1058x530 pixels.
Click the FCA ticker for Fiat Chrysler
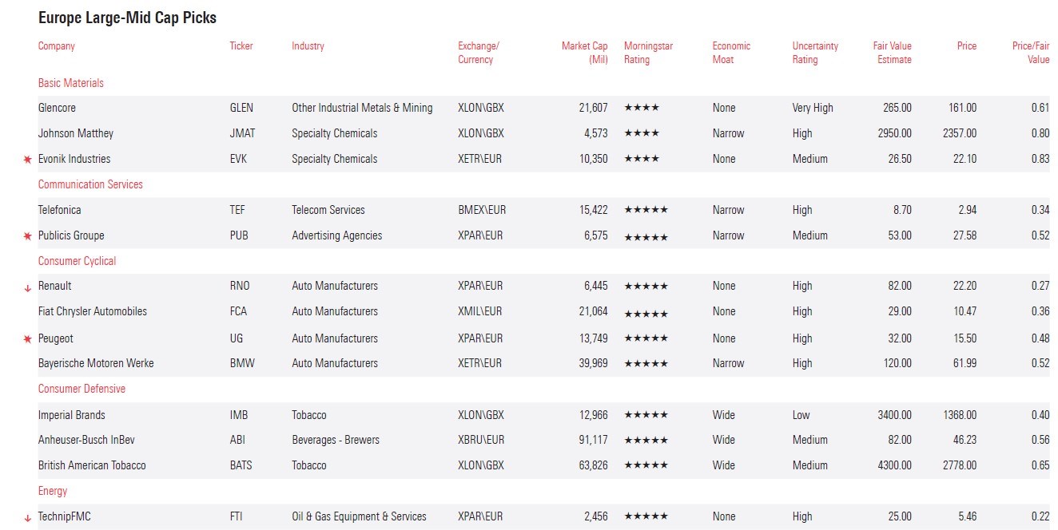pyautogui.click(x=238, y=311)
